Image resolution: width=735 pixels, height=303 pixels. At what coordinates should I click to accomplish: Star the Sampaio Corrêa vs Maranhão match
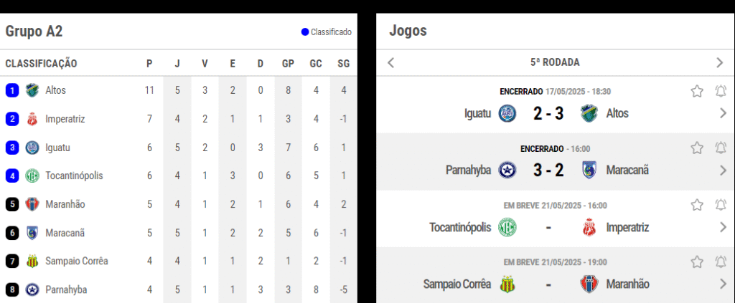[x=697, y=262]
